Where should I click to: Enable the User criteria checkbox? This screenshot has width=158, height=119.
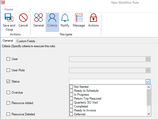click(8, 59)
